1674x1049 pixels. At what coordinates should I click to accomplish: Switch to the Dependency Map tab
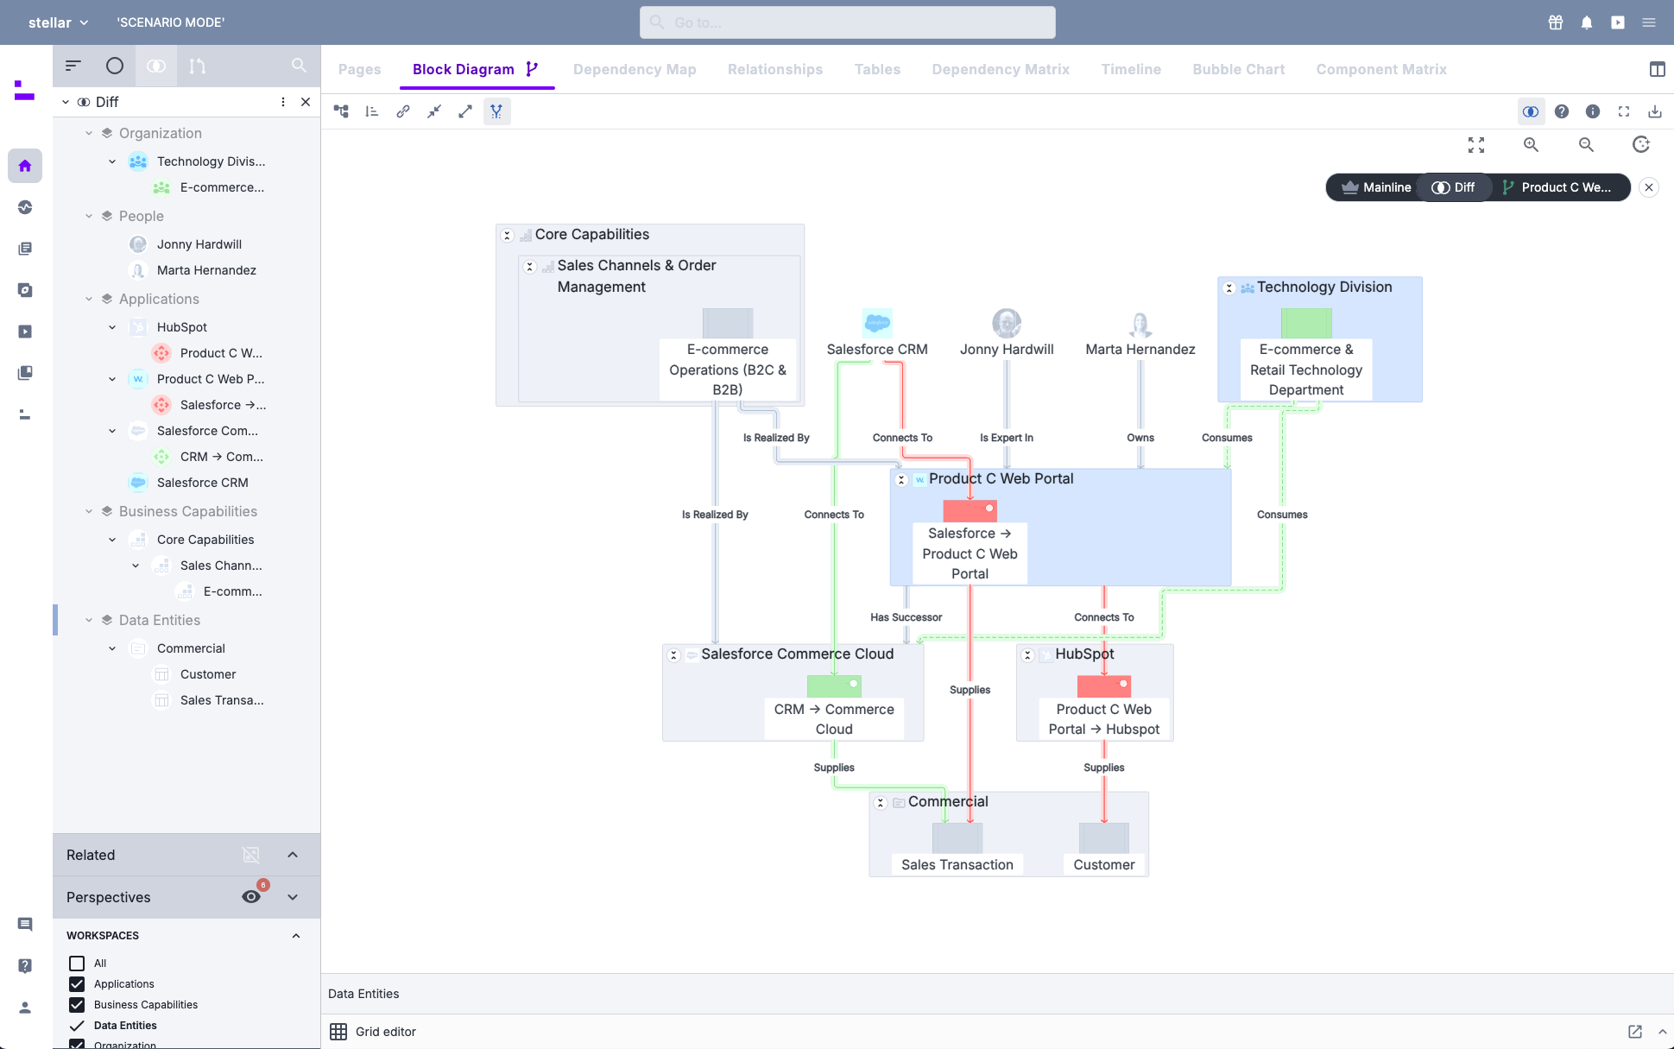(x=635, y=69)
